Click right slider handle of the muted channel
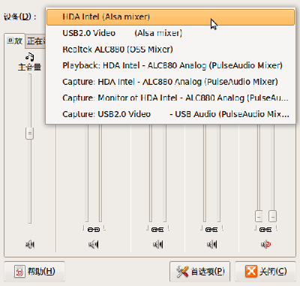Screen dimensions: 300x286 coord(272,216)
